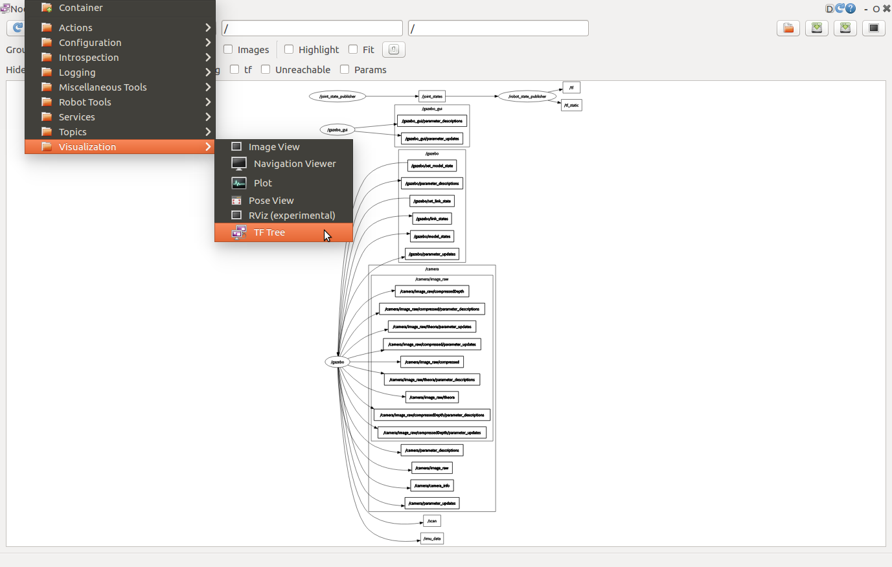Click the first namespace filter field
892x567 pixels.
[x=312, y=28]
